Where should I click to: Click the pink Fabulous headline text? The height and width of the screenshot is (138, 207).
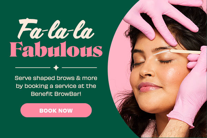56,49
